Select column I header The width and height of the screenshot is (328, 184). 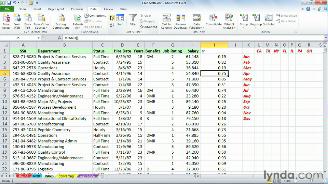[x=214, y=45]
